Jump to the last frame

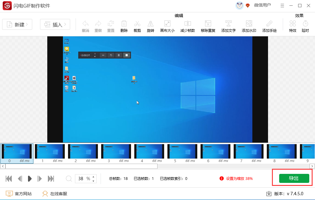tap(51, 179)
